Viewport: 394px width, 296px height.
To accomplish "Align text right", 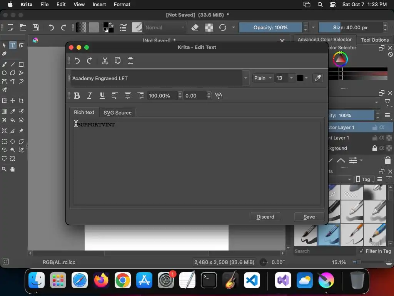I will 140,96.
